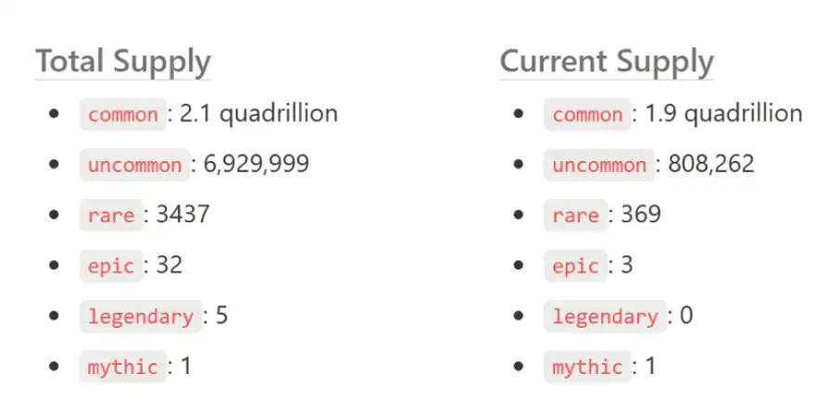Select the rare tag under Total Supply
The height and width of the screenshot is (412, 840).
click(111, 216)
